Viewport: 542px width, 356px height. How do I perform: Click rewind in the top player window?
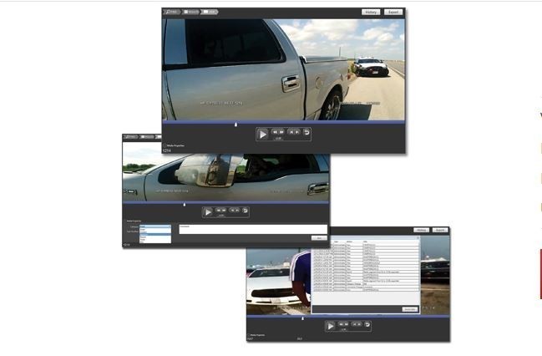pyautogui.click(x=275, y=132)
